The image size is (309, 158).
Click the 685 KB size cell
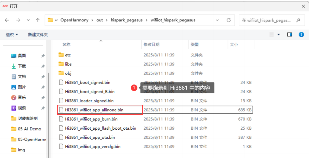[x=245, y=110]
